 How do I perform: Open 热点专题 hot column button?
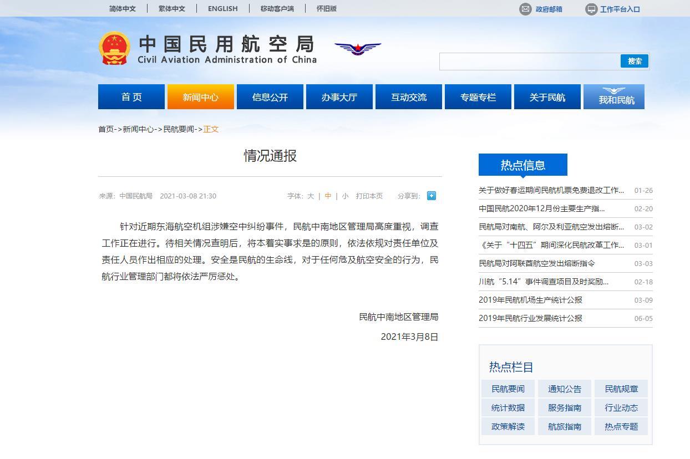pyautogui.click(x=621, y=426)
